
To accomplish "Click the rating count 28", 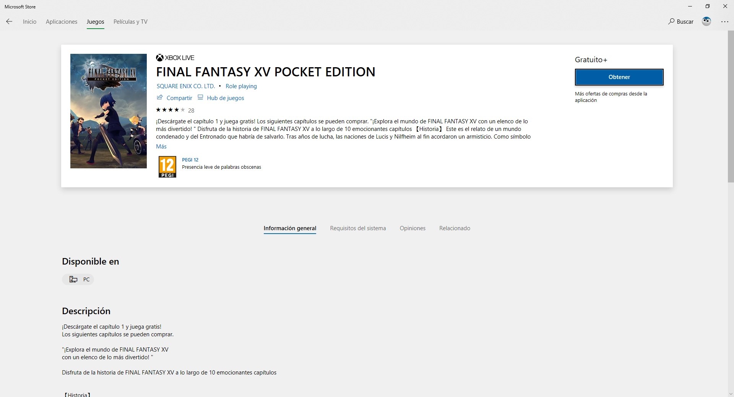I will click(191, 111).
